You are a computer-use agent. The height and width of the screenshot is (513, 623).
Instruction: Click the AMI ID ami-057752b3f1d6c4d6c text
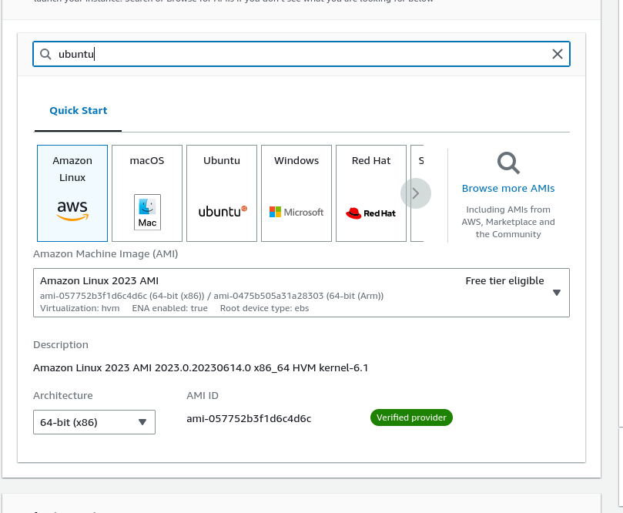[x=249, y=418]
